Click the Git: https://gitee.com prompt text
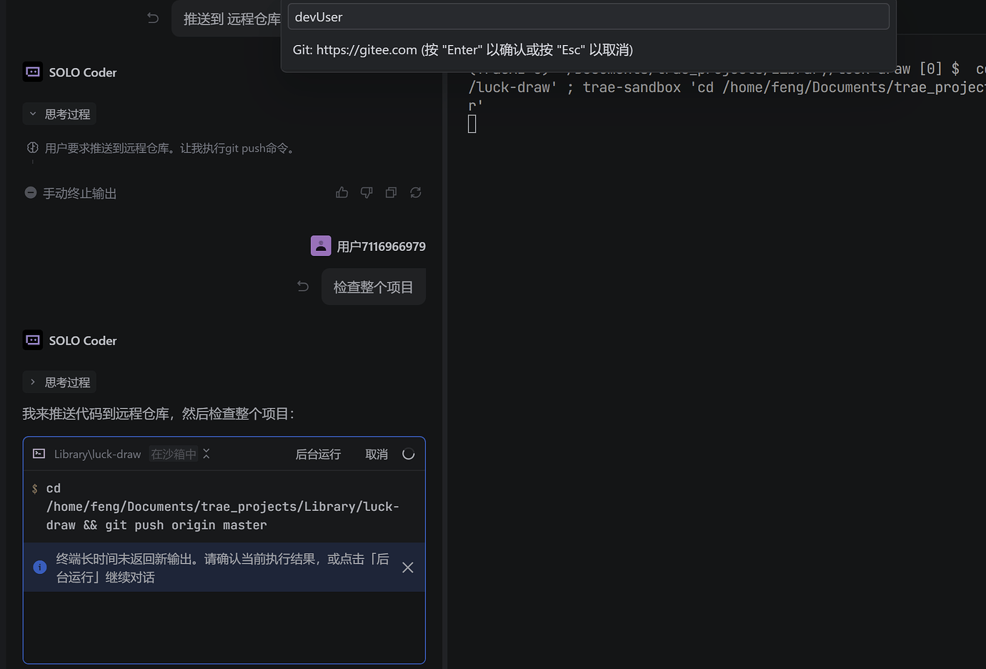 (463, 49)
